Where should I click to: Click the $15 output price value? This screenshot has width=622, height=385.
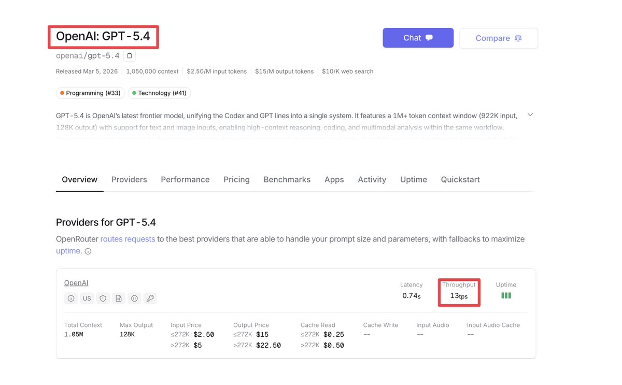pyautogui.click(x=262, y=335)
